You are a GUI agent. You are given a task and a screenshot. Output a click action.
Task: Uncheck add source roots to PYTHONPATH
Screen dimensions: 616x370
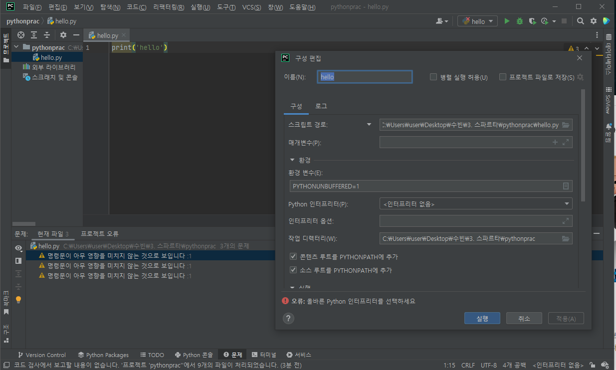click(x=293, y=270)
